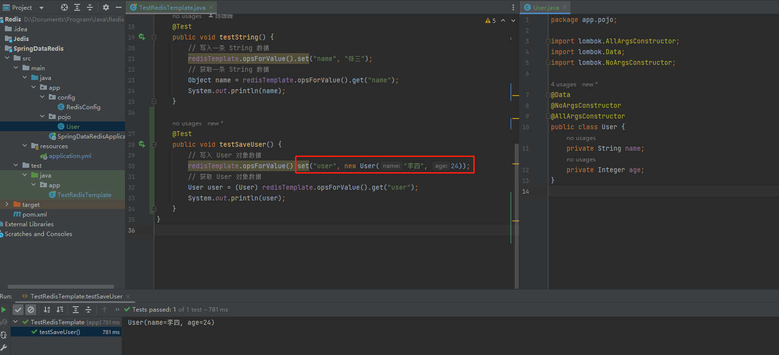Click the test output line User(name=李四, age=24)
Screen dimensions: 779x355
click(171, 322)
